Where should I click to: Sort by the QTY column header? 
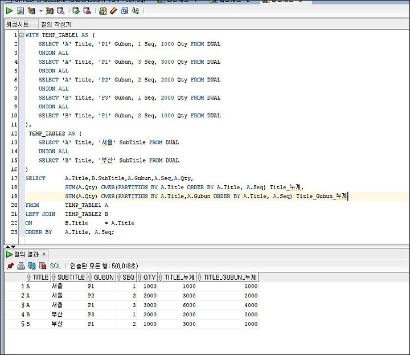[147, 278]
